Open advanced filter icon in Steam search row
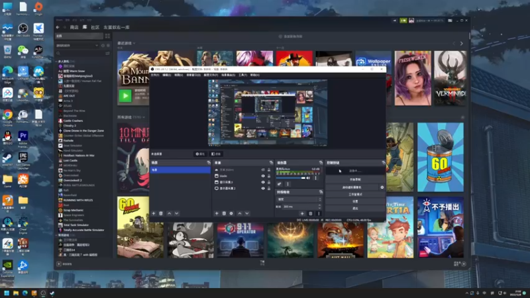Viewport: 530px width, 298px height. [x=107, y=54]
